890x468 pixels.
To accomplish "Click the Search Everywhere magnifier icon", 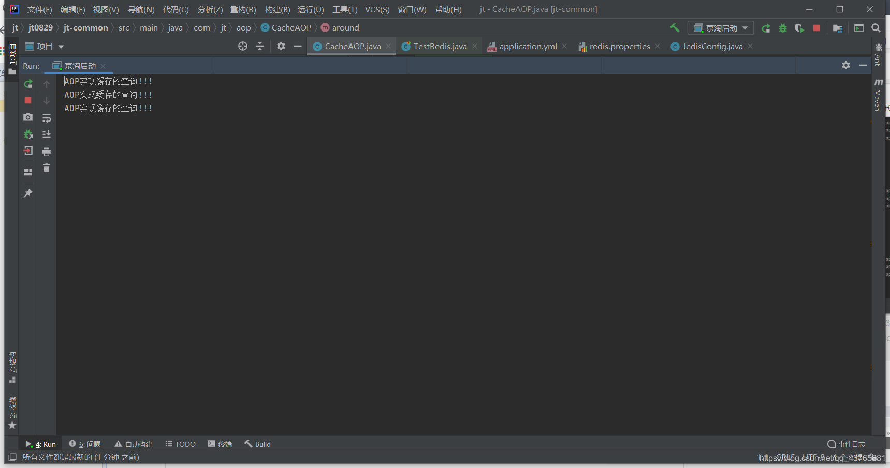I will [x=876, y=28].
